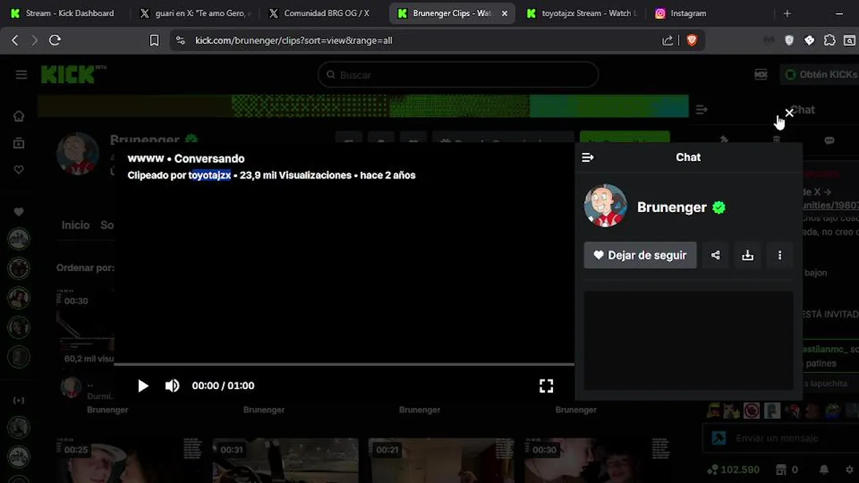Switch to the Instagram browser tab
Screen dimensions: 859x483
(x=710, y=13)
